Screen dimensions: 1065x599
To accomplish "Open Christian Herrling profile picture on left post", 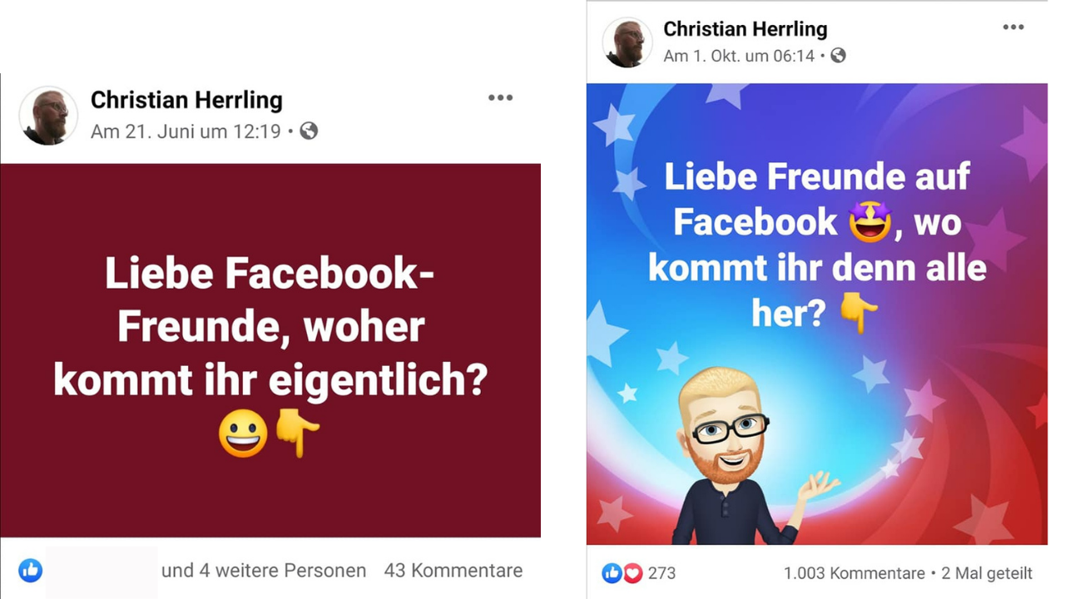I will (48, 116).
